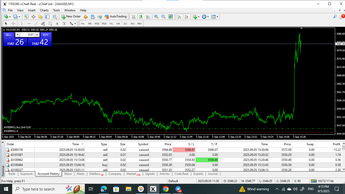Switch to the Trade tab
This screenshot has width=345, height=194.
click(12, 174)
